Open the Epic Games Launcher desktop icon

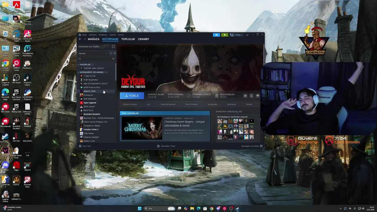point(16,95)
